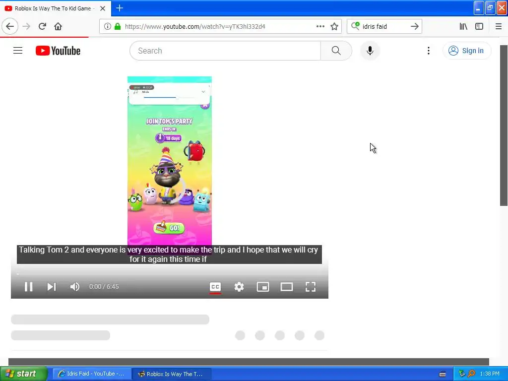The height and width of the screenshot is (381, 508).
Task: Enter full screen video
Action: (x=311, y=287)
